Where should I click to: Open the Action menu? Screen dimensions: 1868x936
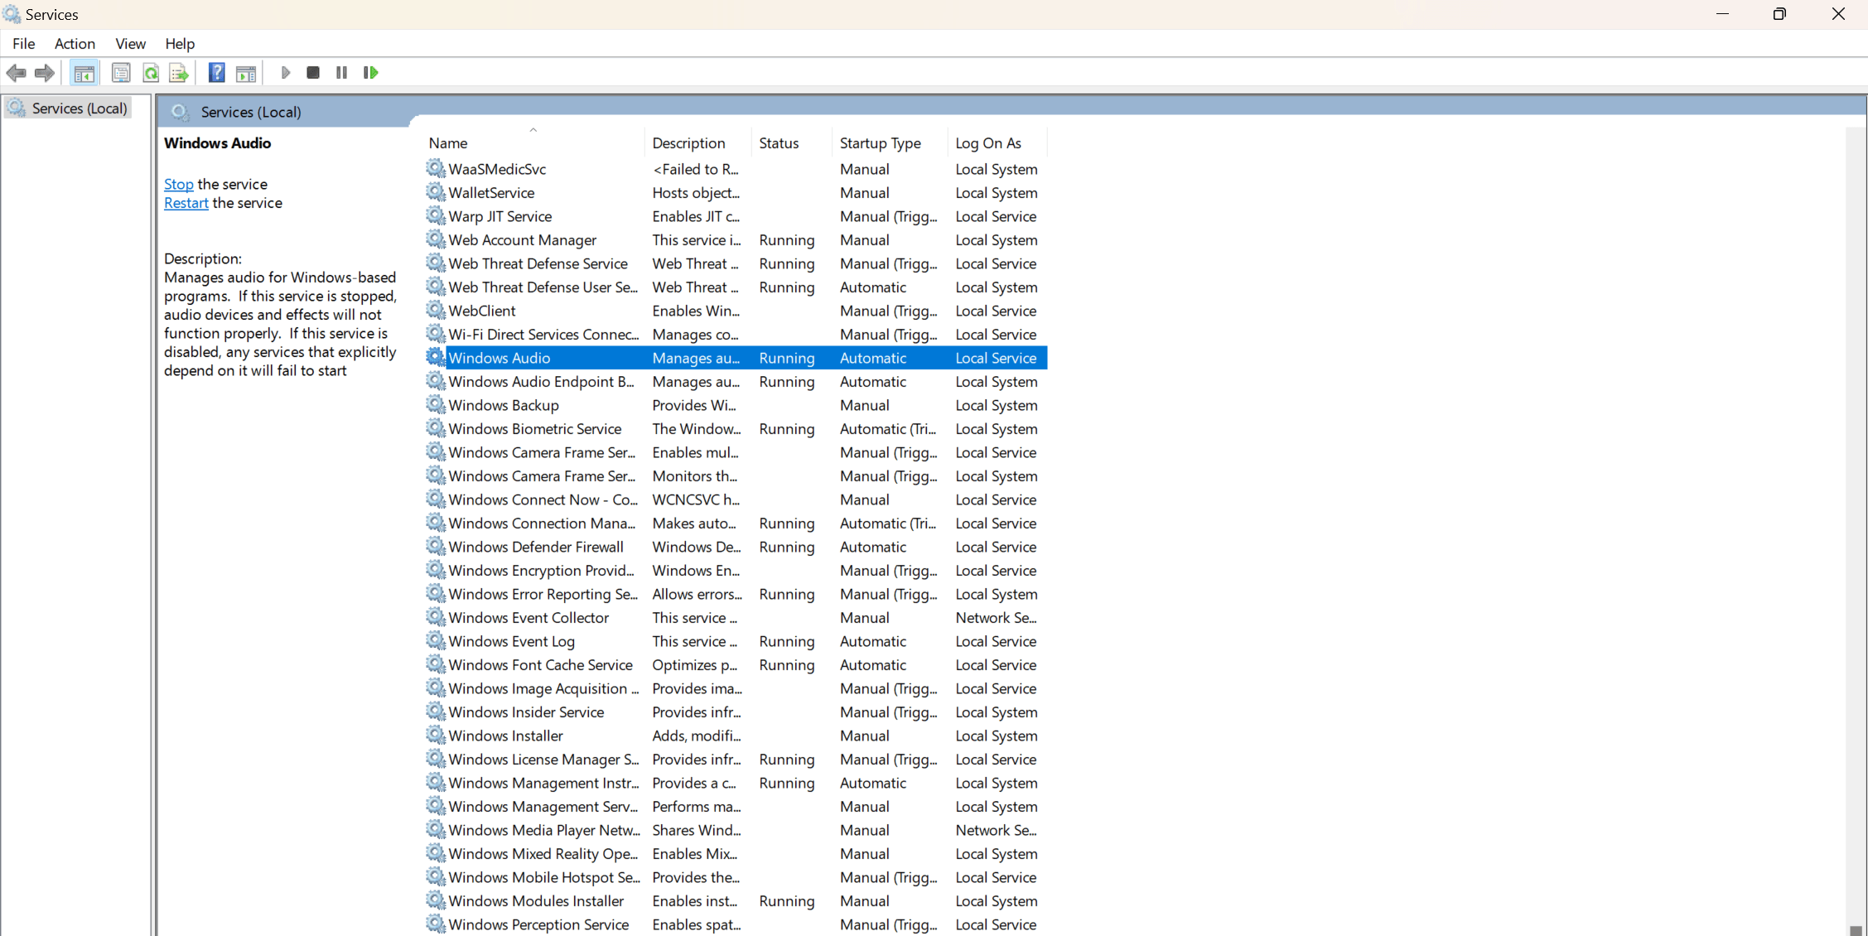75,43
